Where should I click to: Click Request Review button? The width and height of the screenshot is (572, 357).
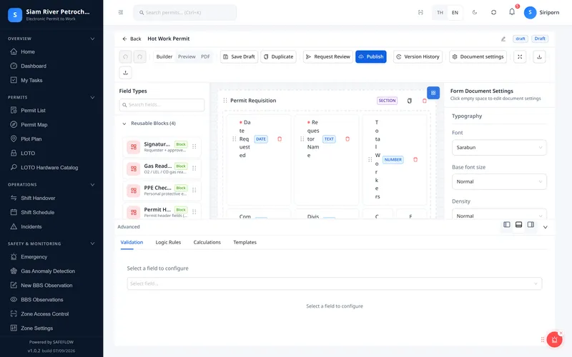coord(328,57)
